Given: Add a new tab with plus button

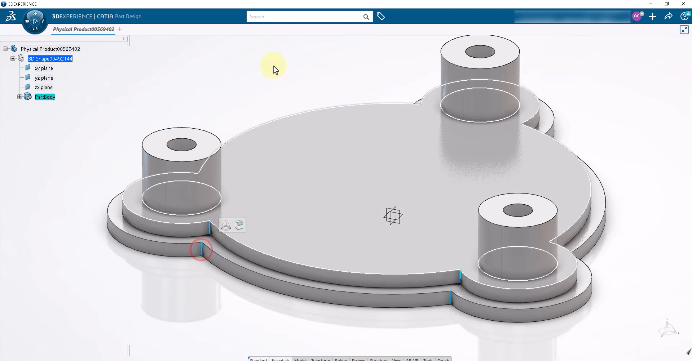Looking at the screenshot, I should click(x=120, y=29).
